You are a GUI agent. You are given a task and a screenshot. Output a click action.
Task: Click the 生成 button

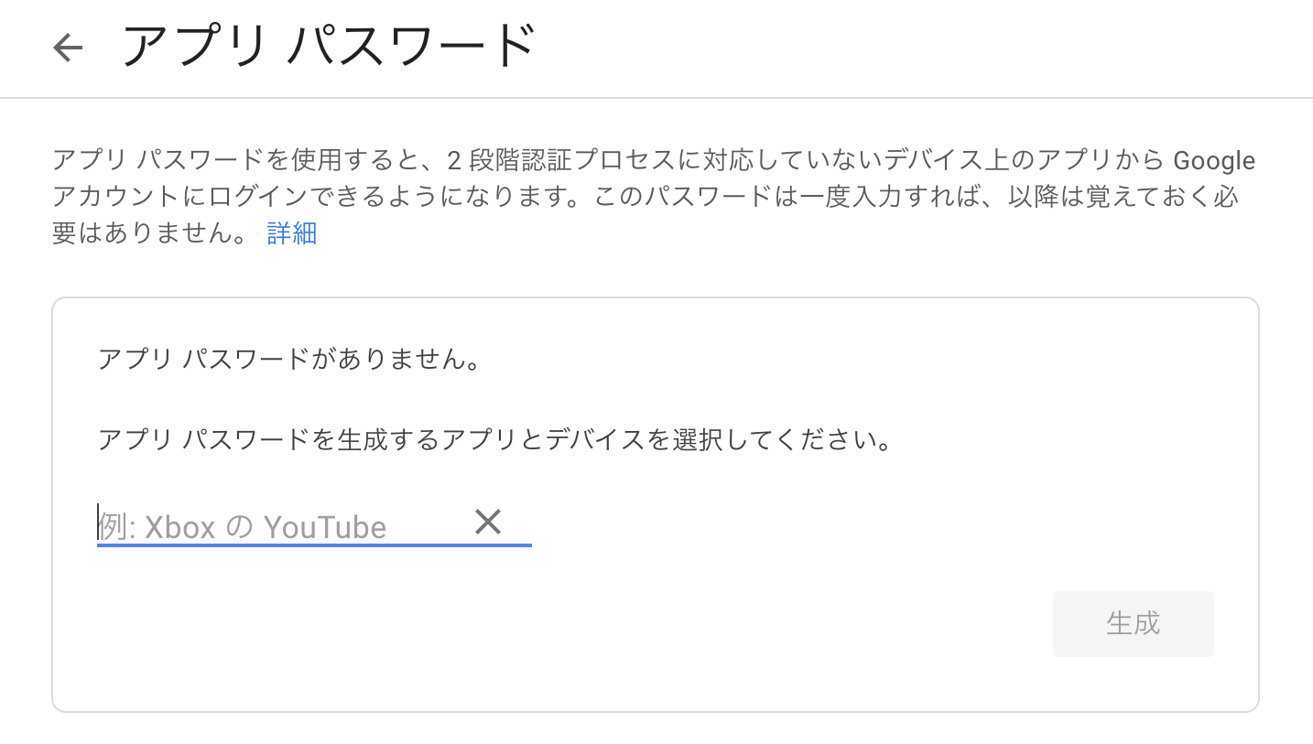[1133, 623]
